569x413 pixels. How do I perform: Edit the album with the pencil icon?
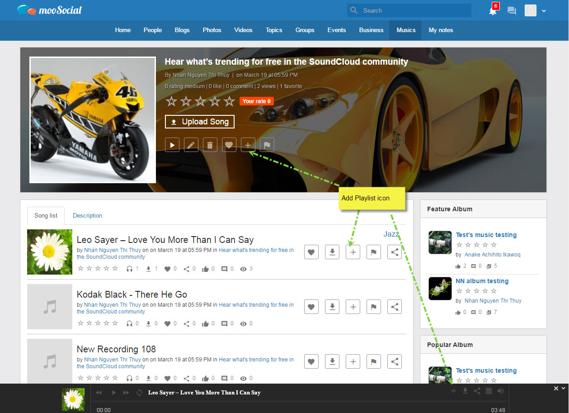191,145
